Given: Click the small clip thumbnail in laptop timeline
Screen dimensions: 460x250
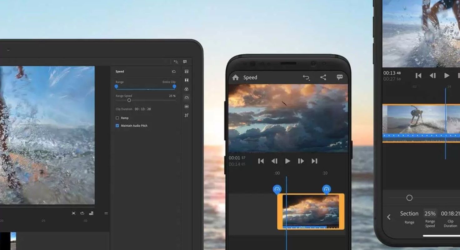Looking at the screenshot, I should click(13, 241).
